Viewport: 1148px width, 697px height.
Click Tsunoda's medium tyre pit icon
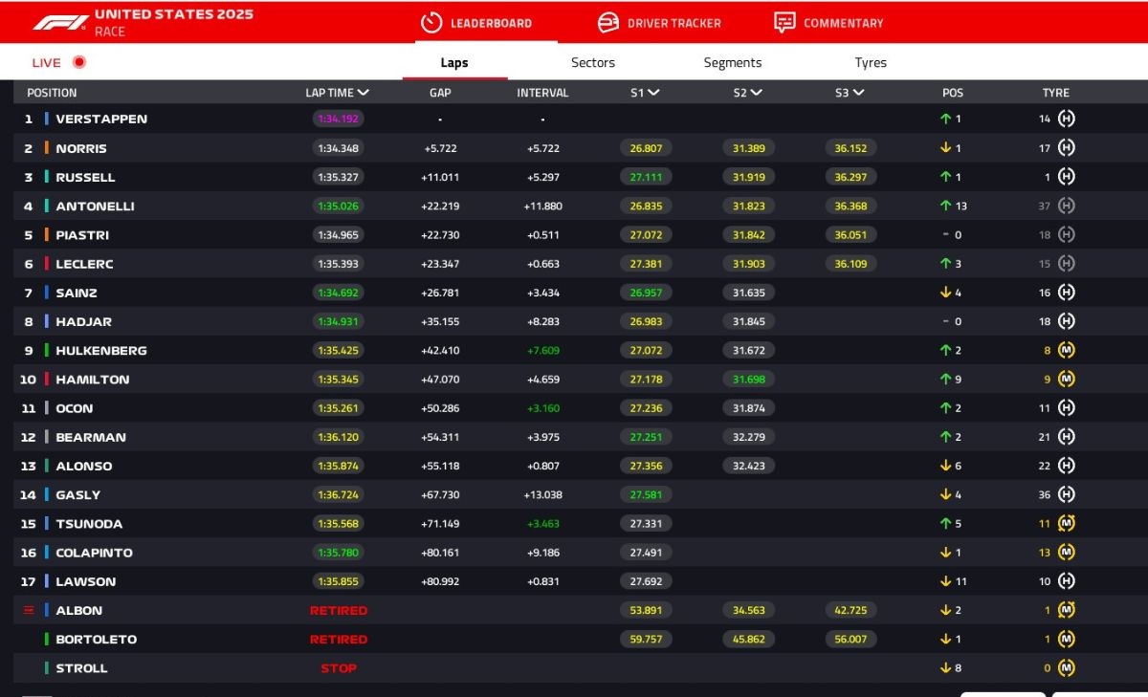tap(1066, 524)
